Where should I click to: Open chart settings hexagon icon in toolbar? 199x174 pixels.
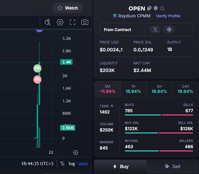tap(60, 22)
